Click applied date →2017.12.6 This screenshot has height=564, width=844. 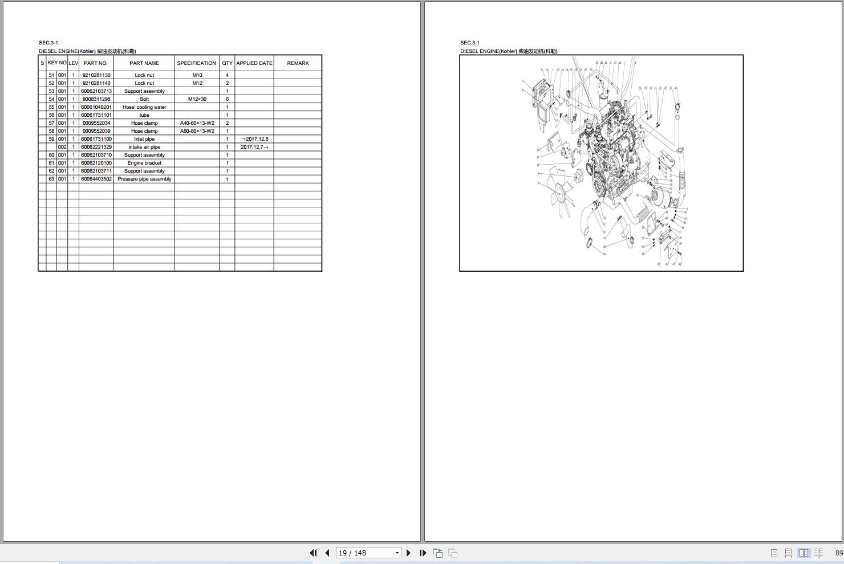point(254,139)
